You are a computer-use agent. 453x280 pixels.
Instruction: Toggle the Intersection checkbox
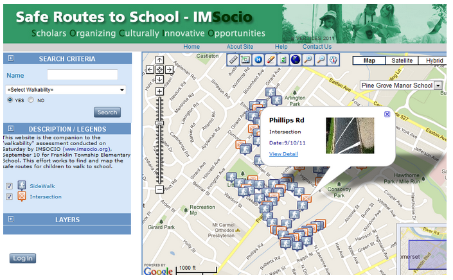pos(9,197)
